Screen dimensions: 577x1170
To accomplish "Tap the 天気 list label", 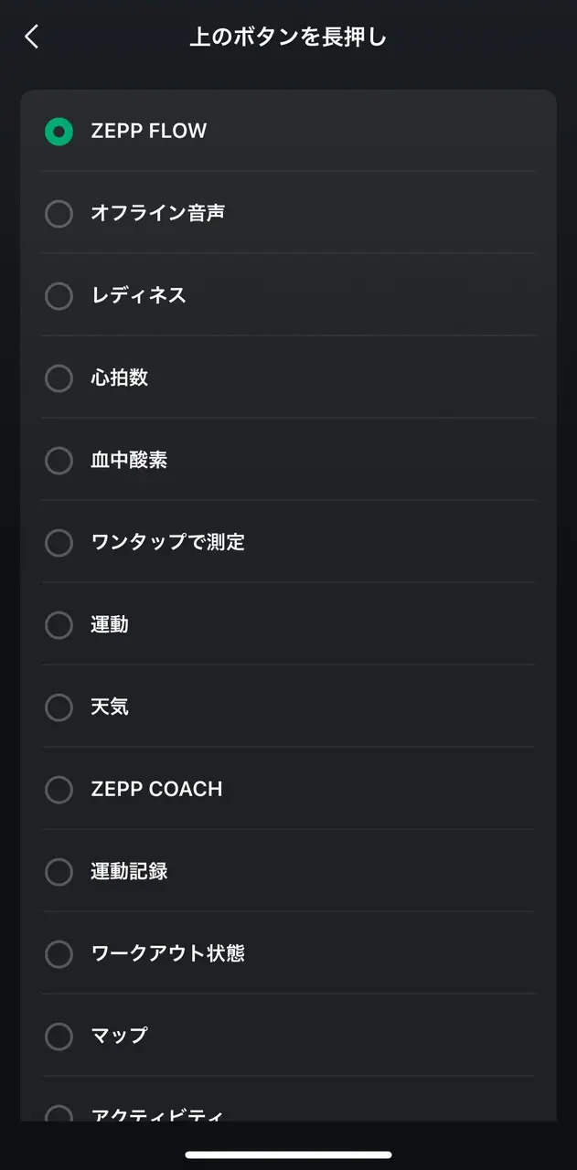I will (110, 707).
